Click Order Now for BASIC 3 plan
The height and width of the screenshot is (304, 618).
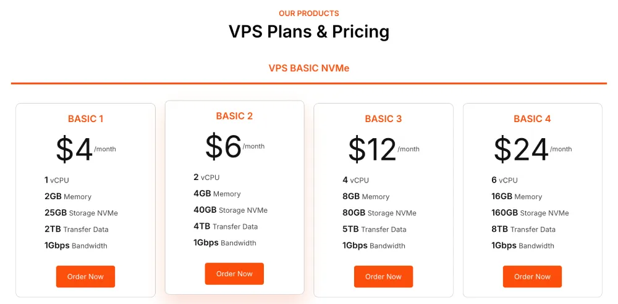384,276
